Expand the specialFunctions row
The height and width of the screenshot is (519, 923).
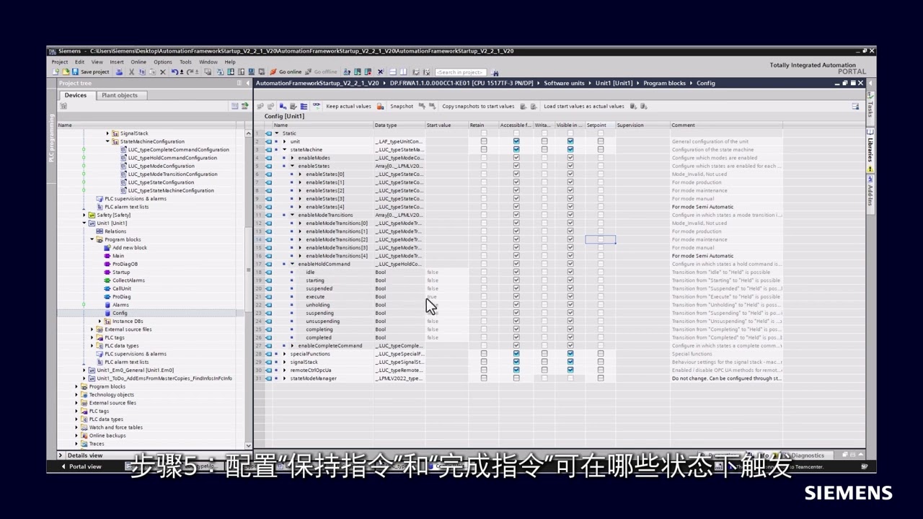(284, 354)
